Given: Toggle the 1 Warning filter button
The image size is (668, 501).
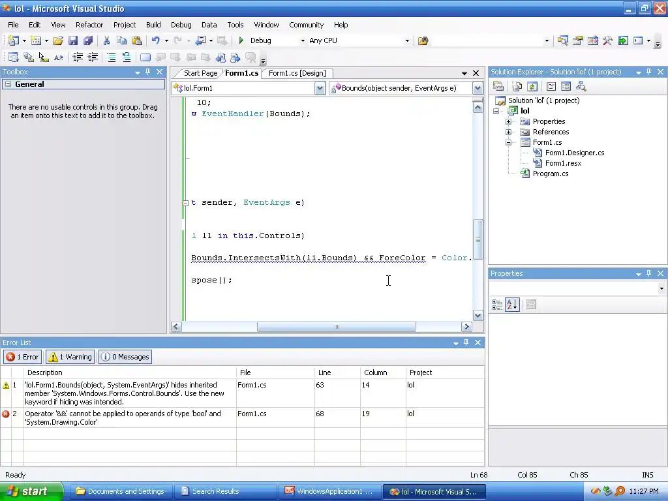Looking at the screenshot, I should (70, 357).
